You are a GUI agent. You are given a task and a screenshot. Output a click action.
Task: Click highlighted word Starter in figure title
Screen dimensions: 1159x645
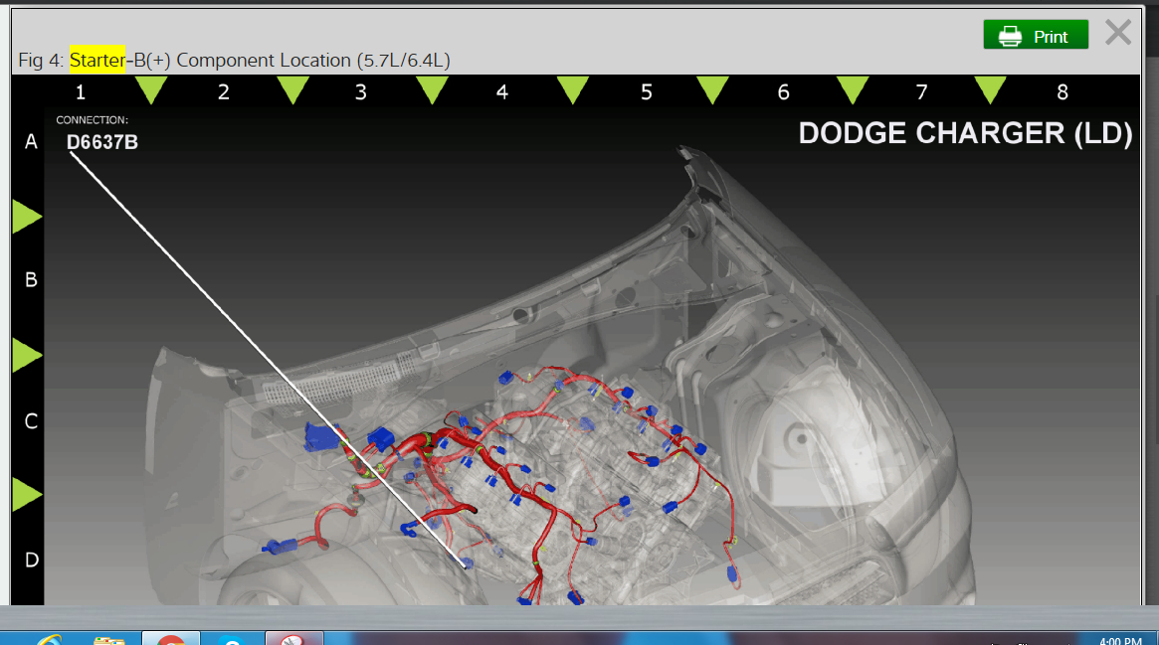(97, 60)
